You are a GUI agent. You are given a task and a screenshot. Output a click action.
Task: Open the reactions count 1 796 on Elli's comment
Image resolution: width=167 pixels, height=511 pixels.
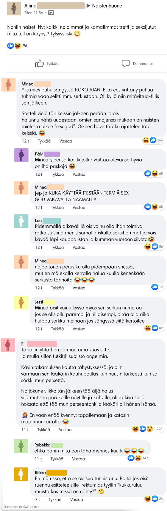[x=148, y=429]
